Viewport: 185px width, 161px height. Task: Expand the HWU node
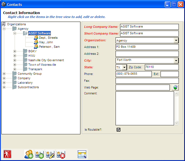15,56
